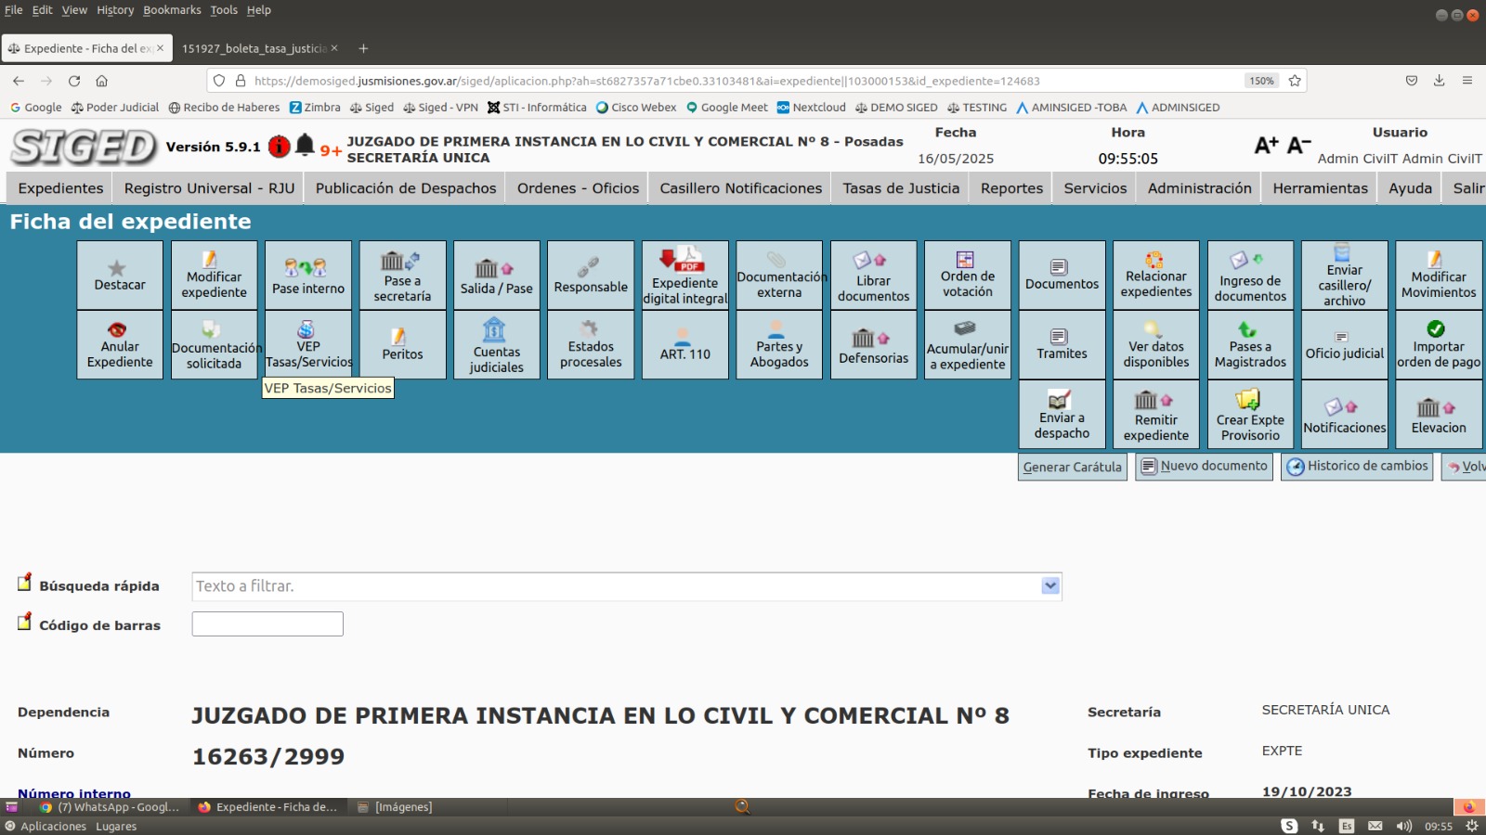Open the Responsable tile
Screen dimensions: 1486x835
591,276
